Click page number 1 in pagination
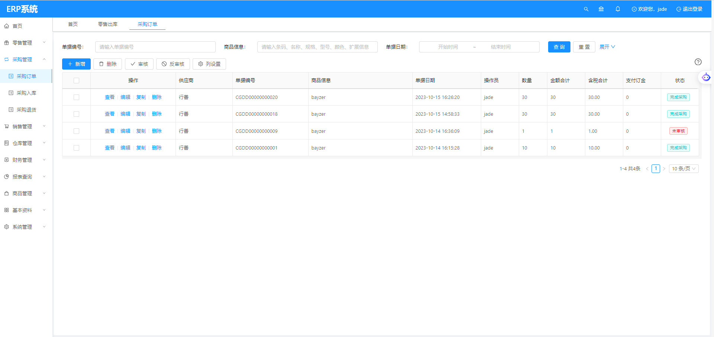 click(656, 168)
